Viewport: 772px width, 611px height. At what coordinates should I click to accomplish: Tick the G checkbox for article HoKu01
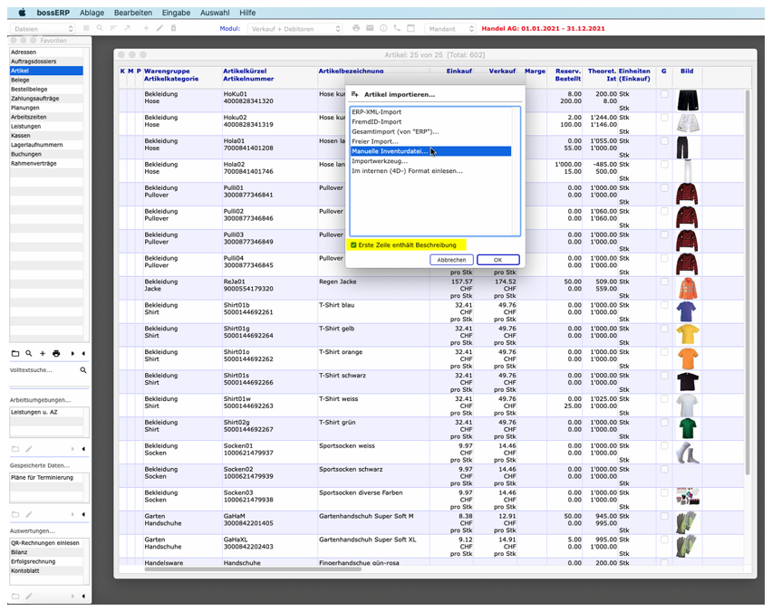coord(664,94)
